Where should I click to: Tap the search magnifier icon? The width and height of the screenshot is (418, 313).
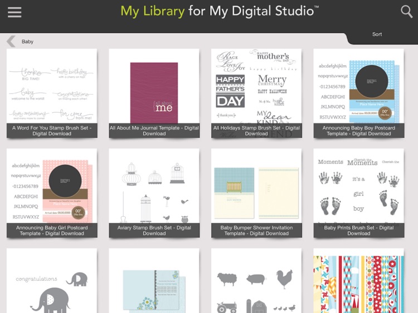point(406,12)
